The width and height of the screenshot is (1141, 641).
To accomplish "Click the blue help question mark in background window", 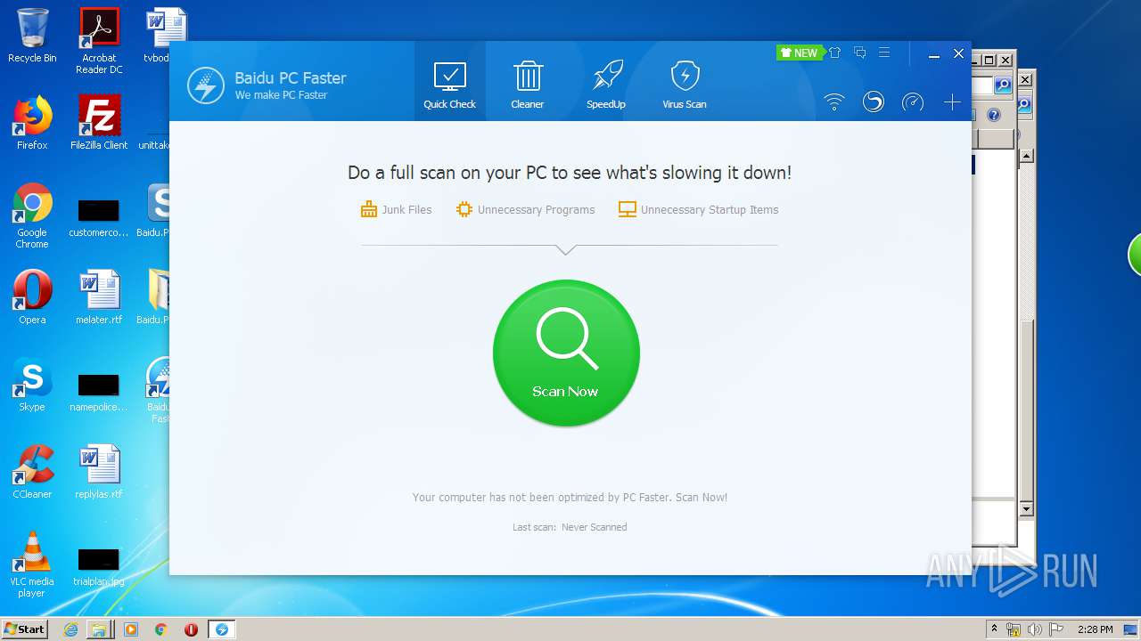I will click(x=994, y=115).
